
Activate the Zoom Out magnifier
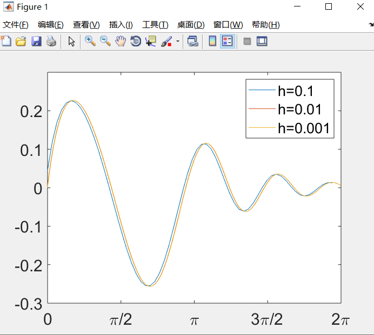click(105, 41)
